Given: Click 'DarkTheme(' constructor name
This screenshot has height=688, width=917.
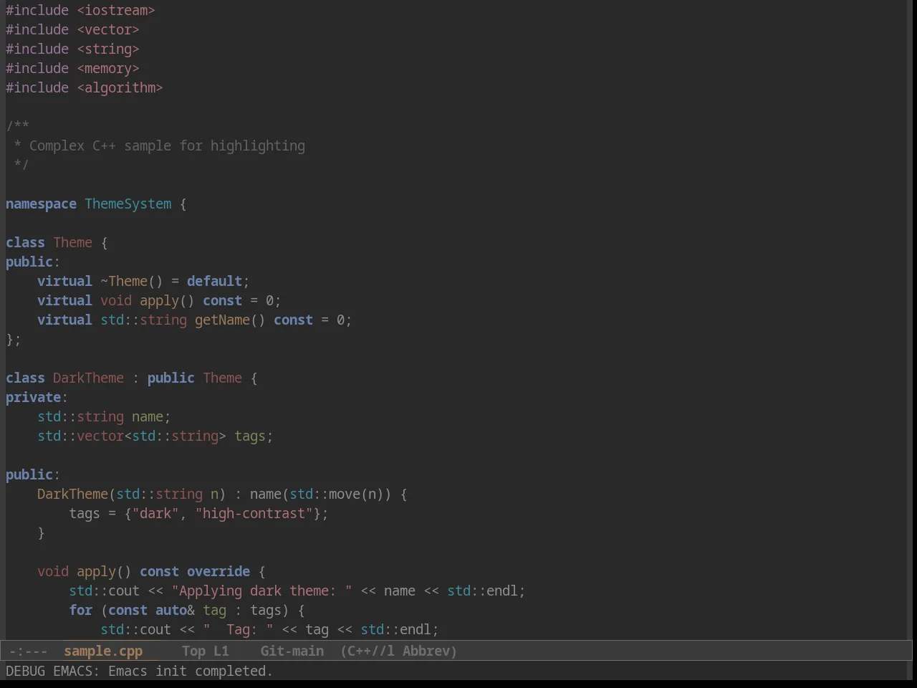Looking at the screenshot, I should click(77, 494).
